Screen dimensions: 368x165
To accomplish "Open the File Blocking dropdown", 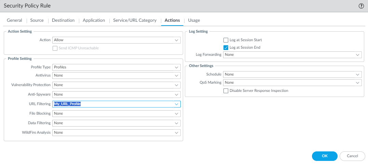I will click(x=116, y=114).
